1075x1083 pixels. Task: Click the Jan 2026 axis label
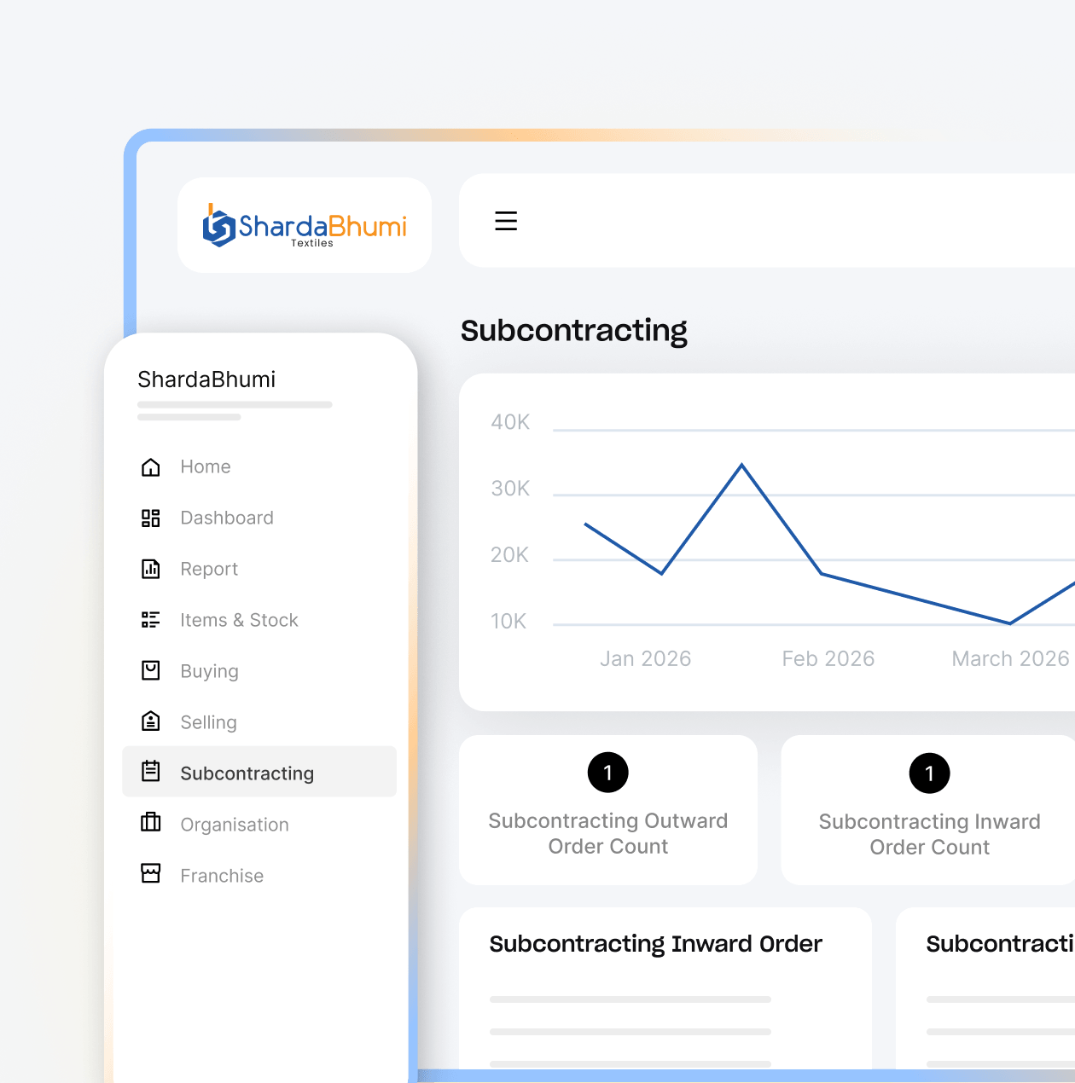pyautogui.click(x=646, y=658)
